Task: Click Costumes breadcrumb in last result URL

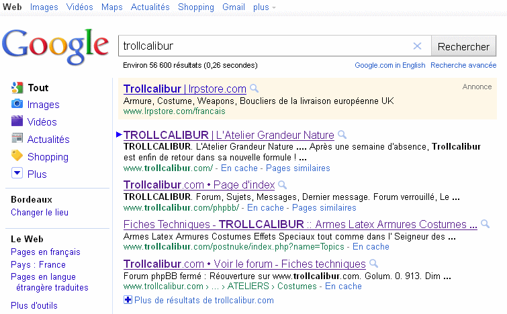Action: [297, 286]
